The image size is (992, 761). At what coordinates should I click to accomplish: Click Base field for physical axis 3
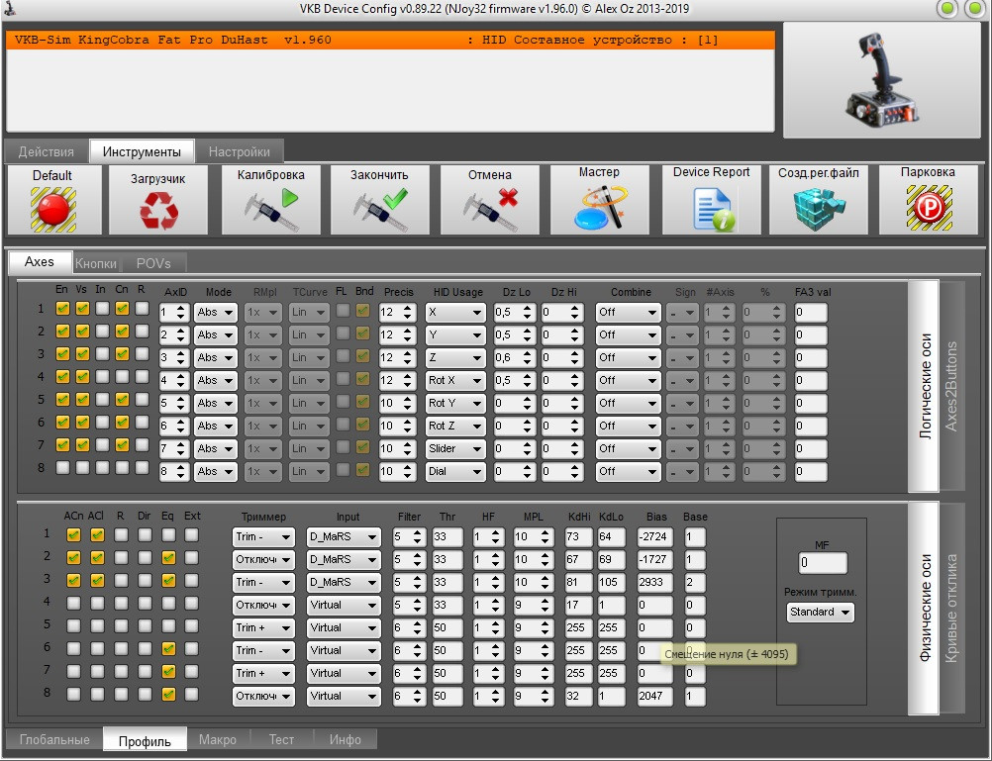click(x=695, y=583)
